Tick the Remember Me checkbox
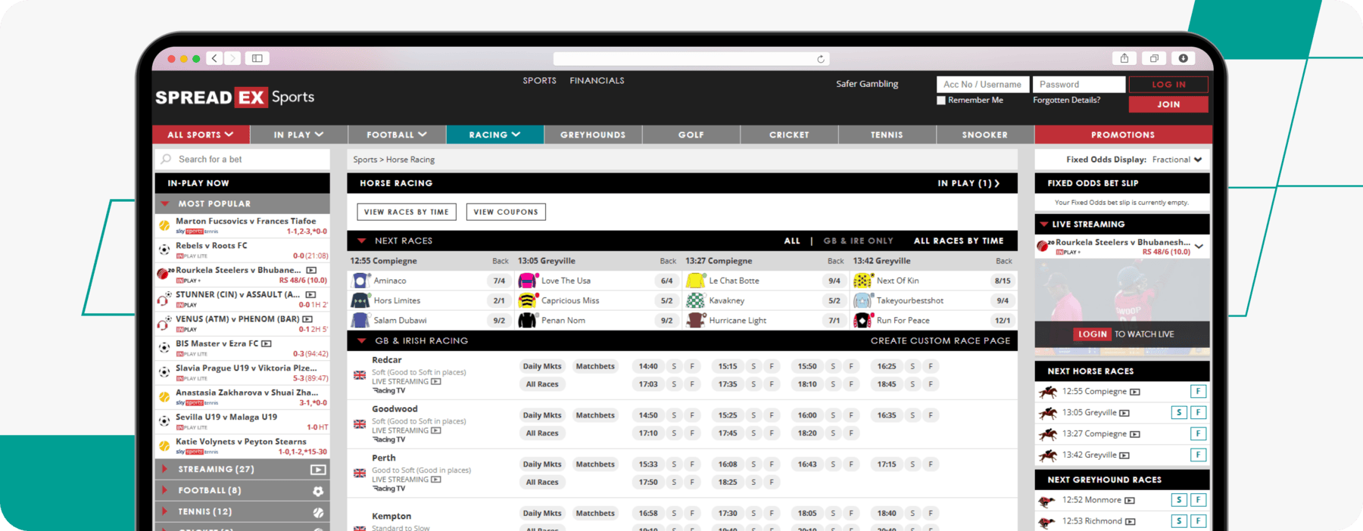Screen dimensions: 1363x531 [941, 100]
